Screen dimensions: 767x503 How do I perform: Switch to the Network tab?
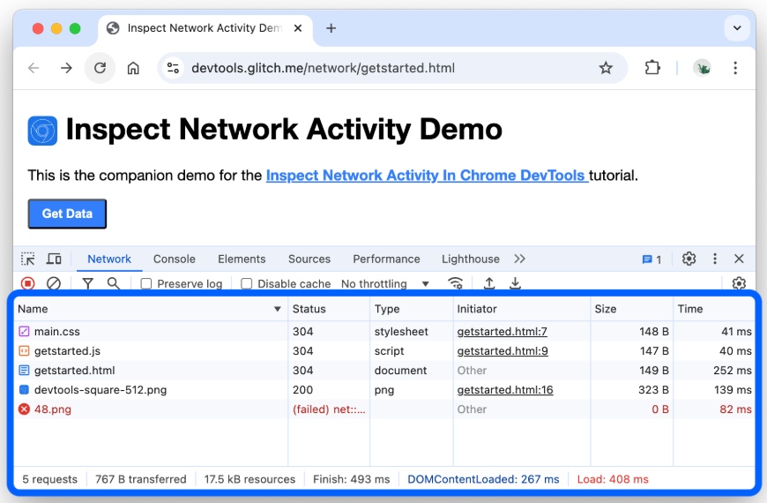(x=109, y=259)
